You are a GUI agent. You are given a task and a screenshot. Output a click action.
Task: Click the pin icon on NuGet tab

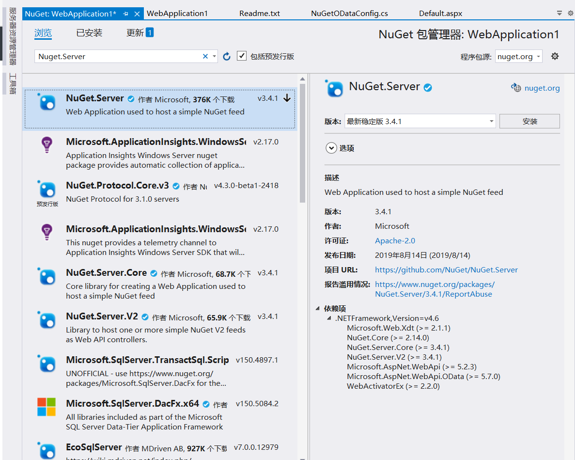pyautogui.click(x=125, y=14)
